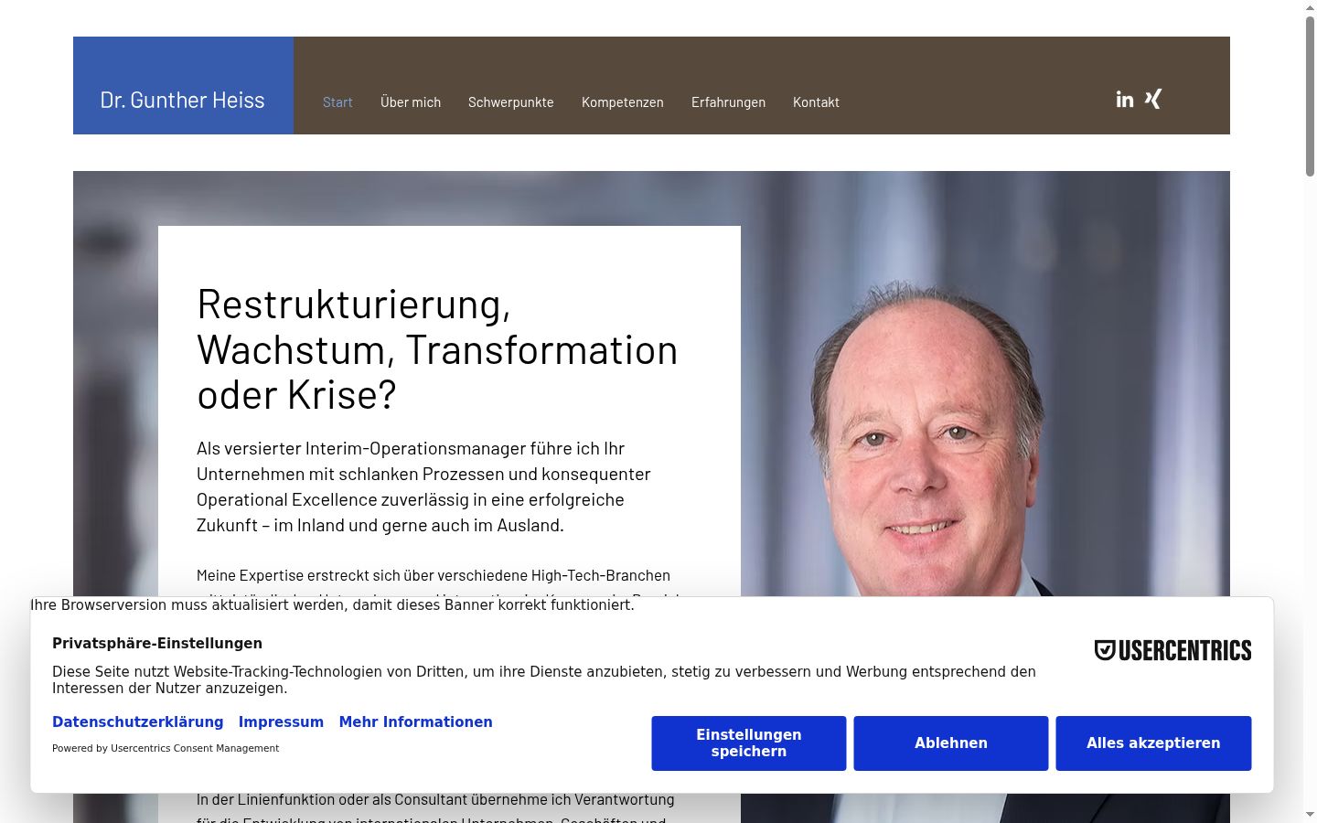Image resolution: width=1317 pixels, height=823 pixels.
Task: Go to the Start menu item
Action: pos(337,102)
